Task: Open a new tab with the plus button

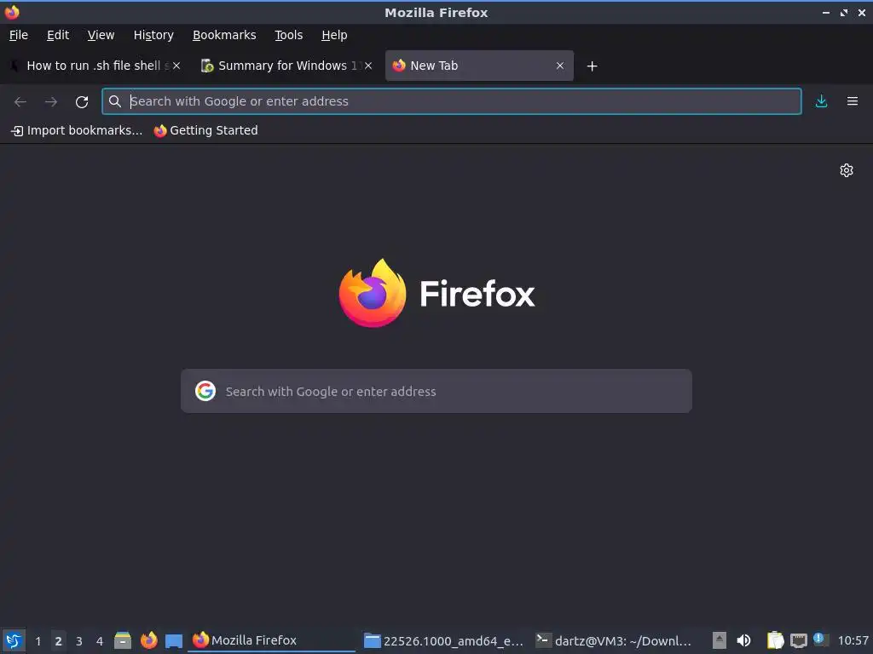Action: [x=592, y=66]
